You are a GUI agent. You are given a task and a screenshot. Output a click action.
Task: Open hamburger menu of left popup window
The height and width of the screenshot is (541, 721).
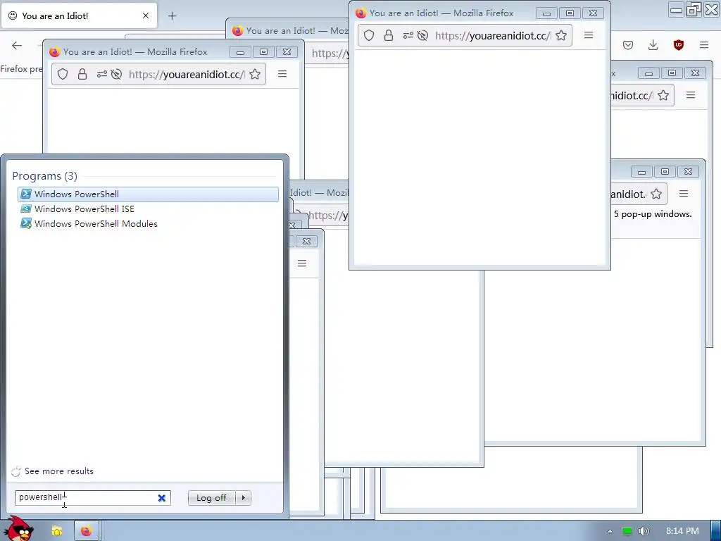(x=282, y=74)
